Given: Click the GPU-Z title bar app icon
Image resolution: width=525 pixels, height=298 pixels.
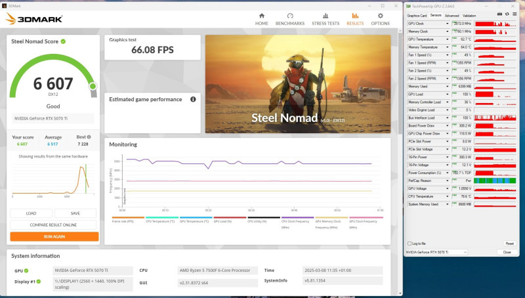Looking at the screenshot, I should coord(408,6).
